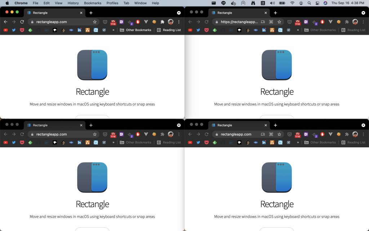Open Other Bookmarks folder in bottom-left window
Image resolution: width=369 pixels, height=231 pixels.
pyautogui.click(x=135, y=142)
